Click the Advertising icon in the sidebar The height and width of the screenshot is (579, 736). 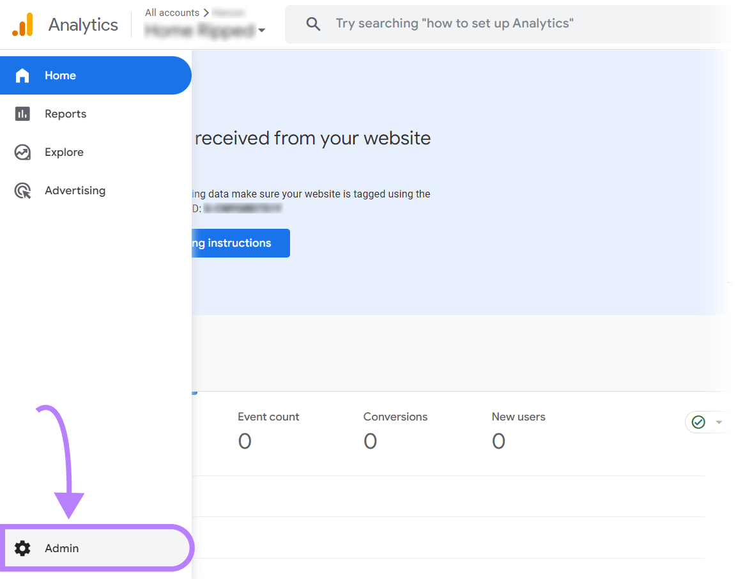(22, 190)
